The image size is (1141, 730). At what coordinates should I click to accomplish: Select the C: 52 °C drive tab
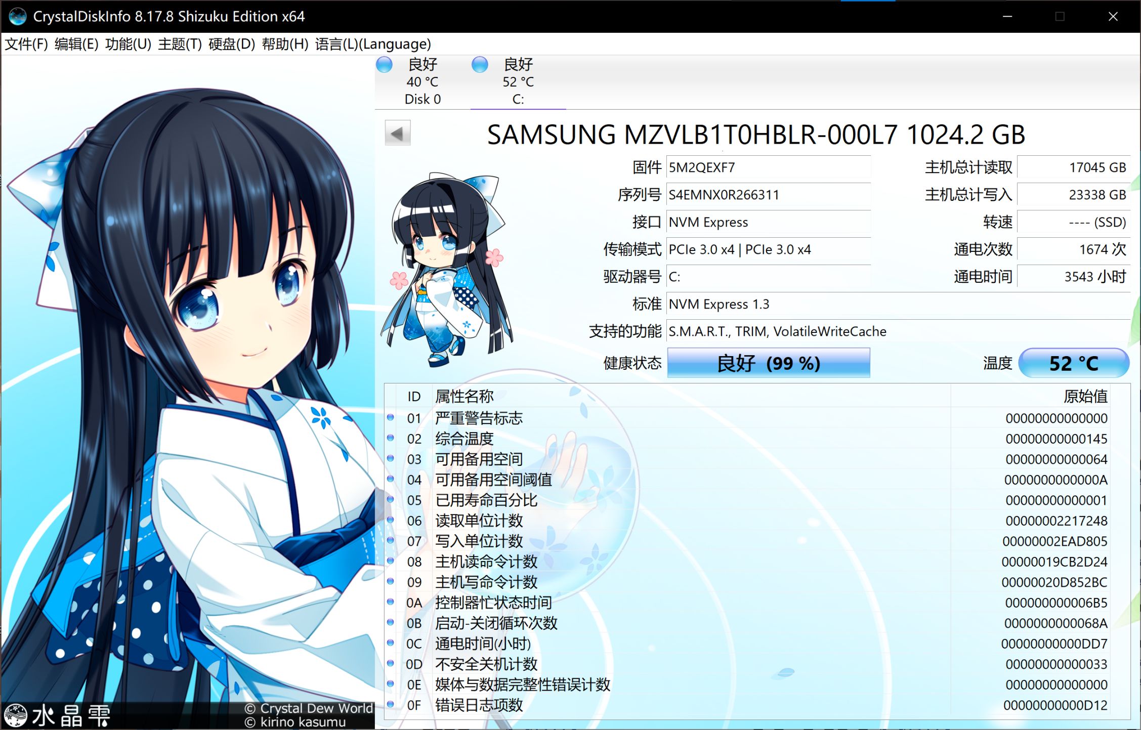pos(518,82)
